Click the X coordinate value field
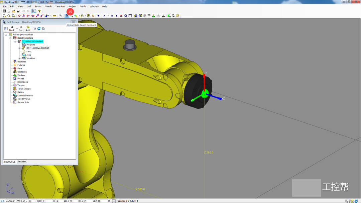361x203 pixels. (x=36, y=201)
